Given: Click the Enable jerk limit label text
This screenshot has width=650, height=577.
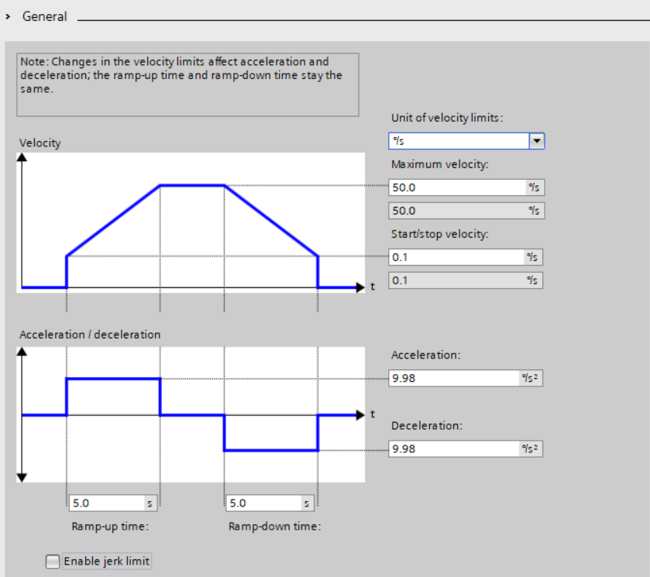Looking at the screenshot, I should (x=107, y=562).
